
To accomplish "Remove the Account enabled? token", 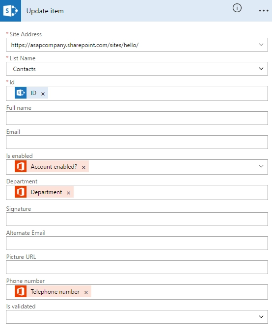I will coord(83,167).
